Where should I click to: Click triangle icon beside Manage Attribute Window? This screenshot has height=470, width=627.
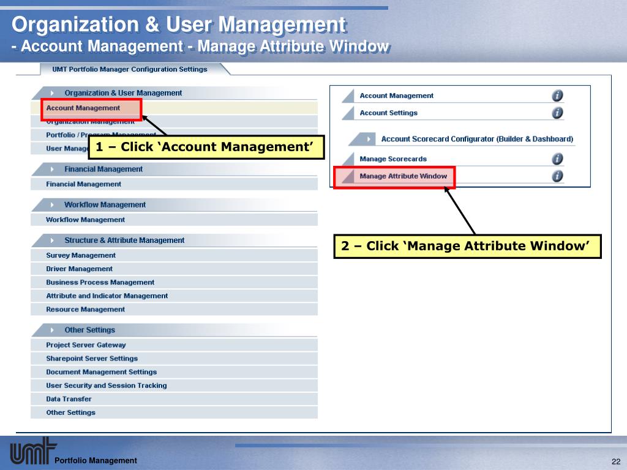[348, 176]
